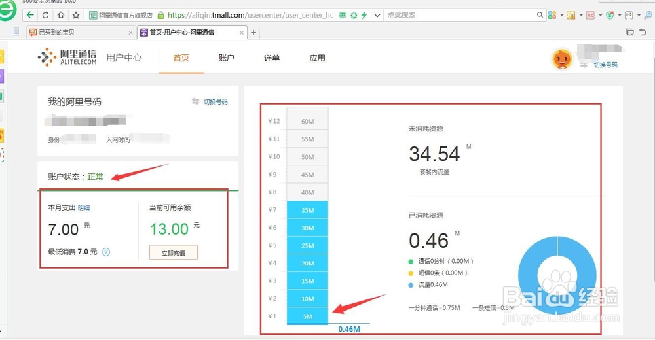This screenshot has height=340, width=655.
Task: Click the Alitelecom 阿里通信 logo
Action: tap(67, 57)
